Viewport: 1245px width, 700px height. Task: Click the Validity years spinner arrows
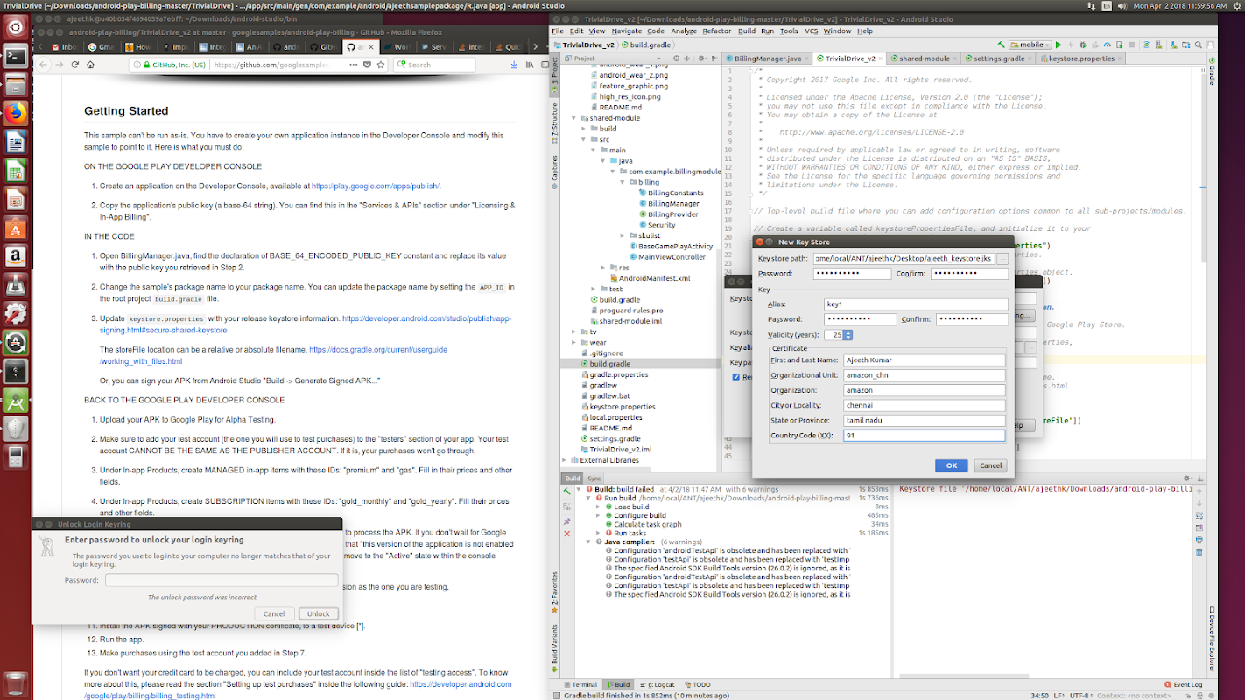point(849,335)
